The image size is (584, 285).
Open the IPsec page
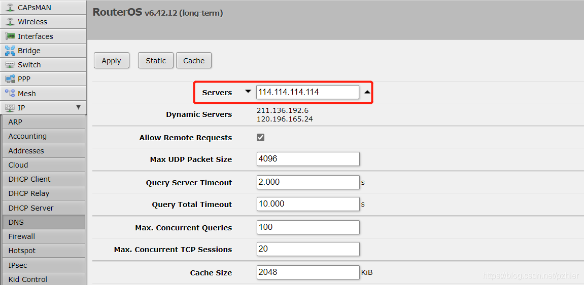(x=43, y=265)
